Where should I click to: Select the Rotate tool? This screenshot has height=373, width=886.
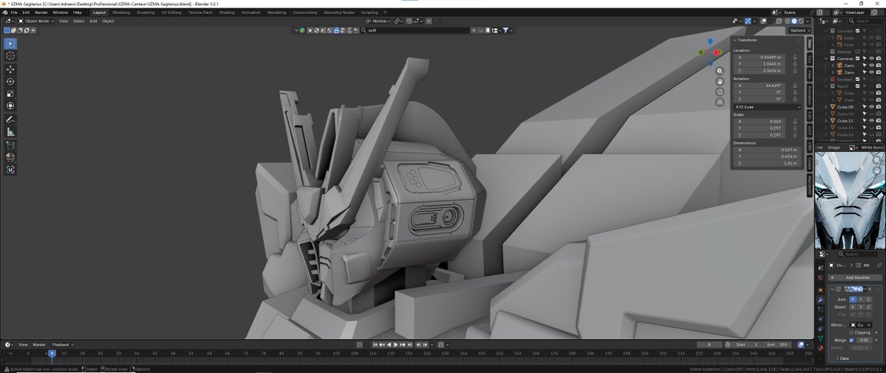[10, 81]
